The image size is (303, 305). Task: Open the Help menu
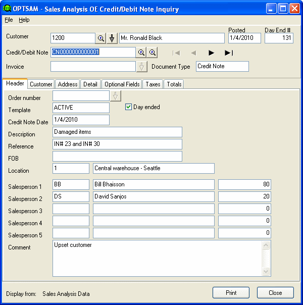(x=24, y=20)
